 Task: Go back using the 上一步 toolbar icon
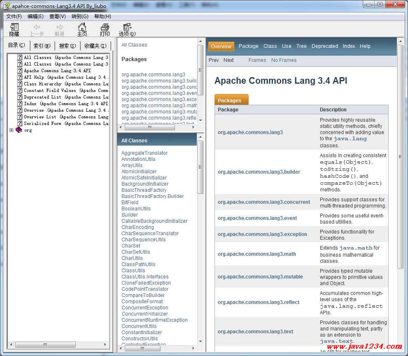coord(37,29)
